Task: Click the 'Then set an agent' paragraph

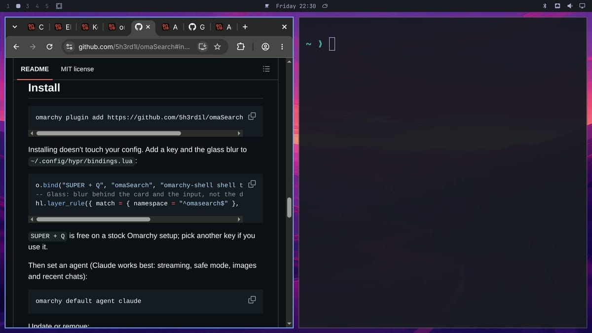Action: pos(142,271)
